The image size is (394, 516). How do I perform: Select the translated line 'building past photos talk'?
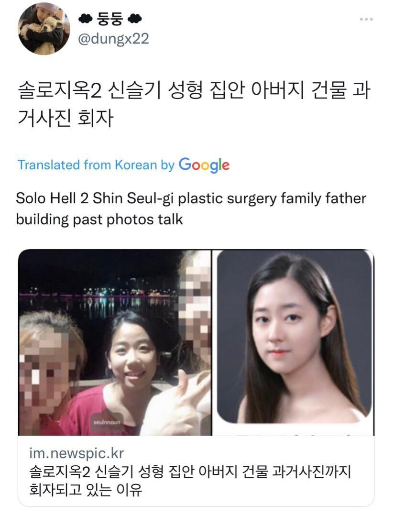99,220
